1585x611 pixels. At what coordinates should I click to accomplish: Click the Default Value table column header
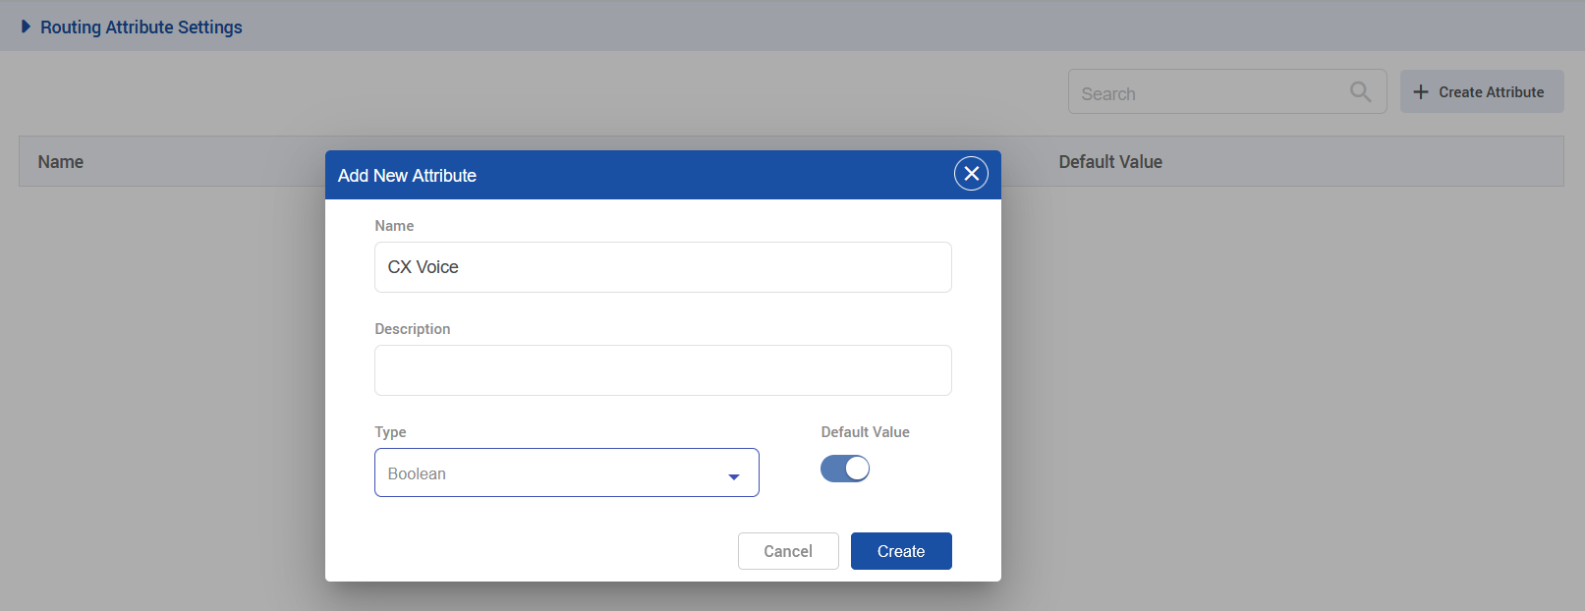tap(1110, 162)
